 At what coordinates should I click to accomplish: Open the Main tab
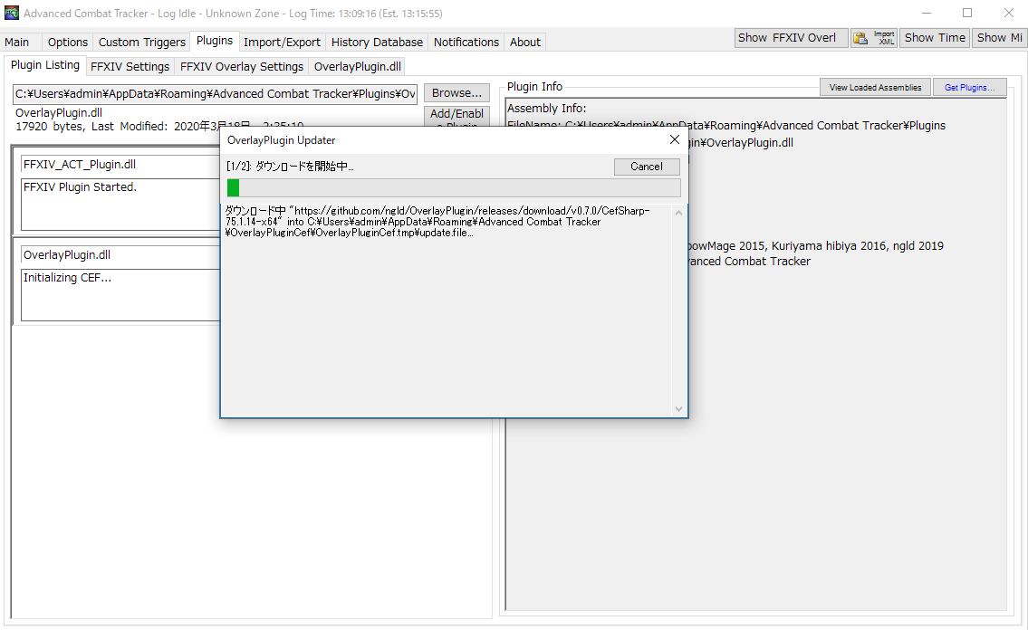(17, 42)
